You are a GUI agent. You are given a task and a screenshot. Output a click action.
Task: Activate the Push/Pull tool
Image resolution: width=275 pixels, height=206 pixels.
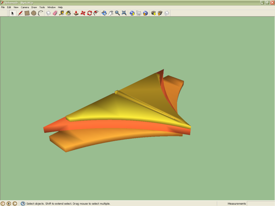point(76,13)
